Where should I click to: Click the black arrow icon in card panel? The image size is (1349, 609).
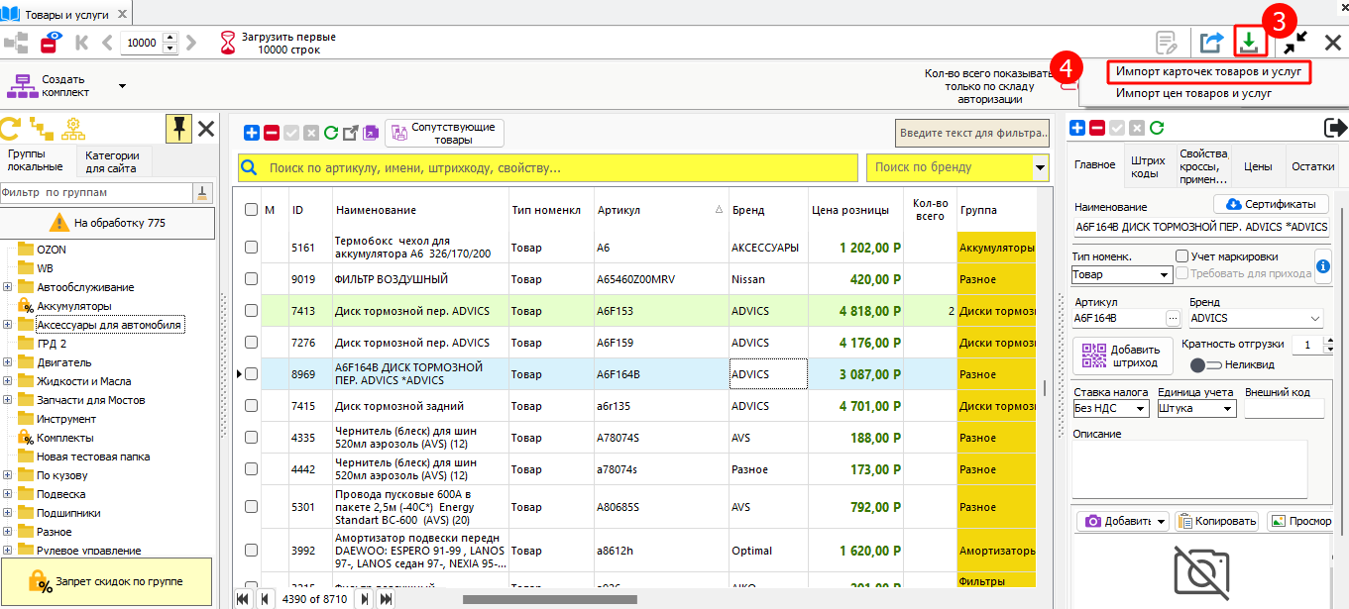(x=1335, y=128)
